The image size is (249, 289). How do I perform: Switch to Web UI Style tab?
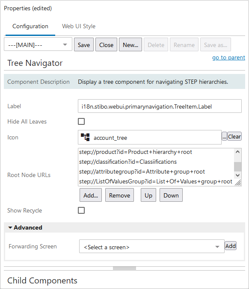click(x=79, y=26)
